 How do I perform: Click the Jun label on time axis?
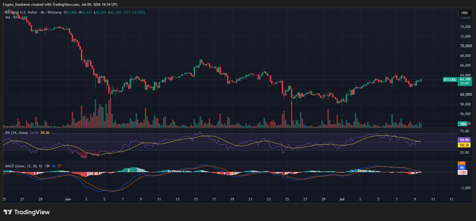68,199
